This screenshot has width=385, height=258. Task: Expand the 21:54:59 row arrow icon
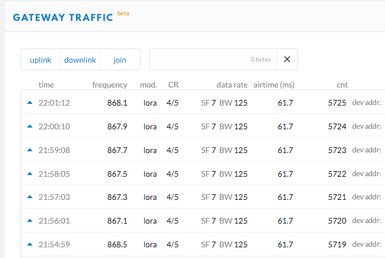pos(30,245)
